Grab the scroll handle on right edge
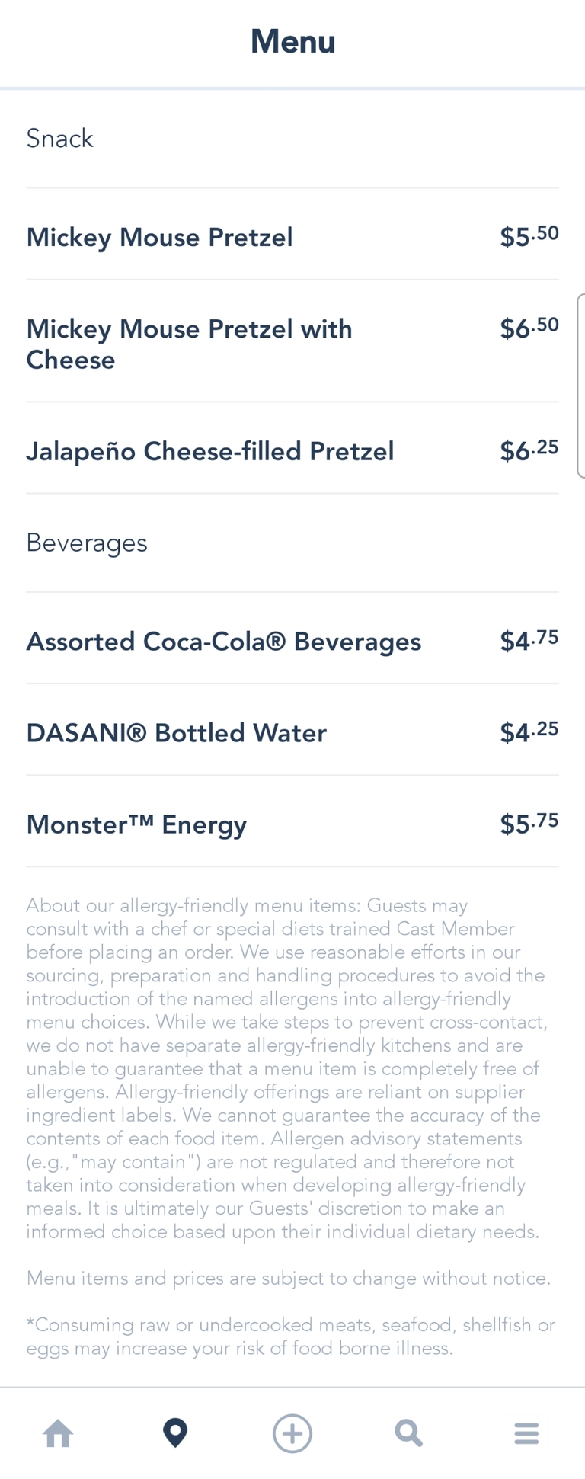Viewport: 585px width, 1479px height. click(x=580, y=386)
